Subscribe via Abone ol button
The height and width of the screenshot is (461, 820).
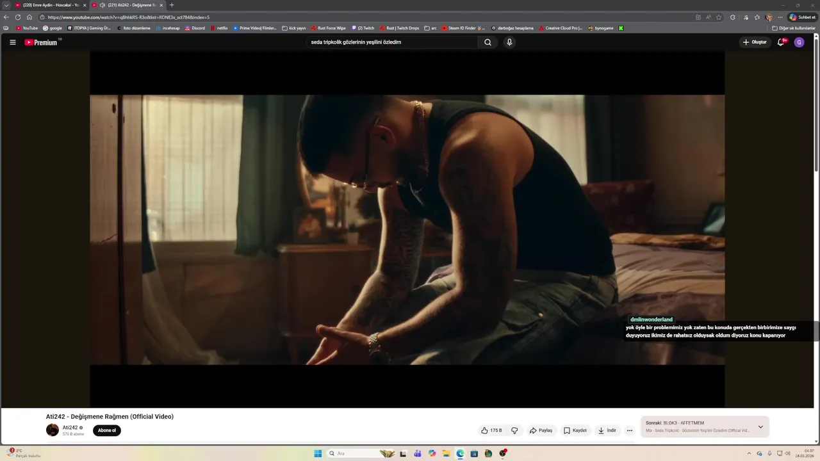tap(107, 430)
